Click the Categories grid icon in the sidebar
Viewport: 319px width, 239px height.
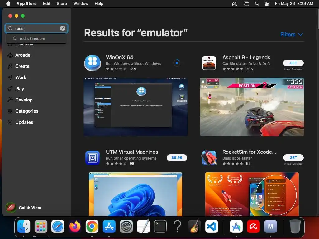click(x=10, y=111)
